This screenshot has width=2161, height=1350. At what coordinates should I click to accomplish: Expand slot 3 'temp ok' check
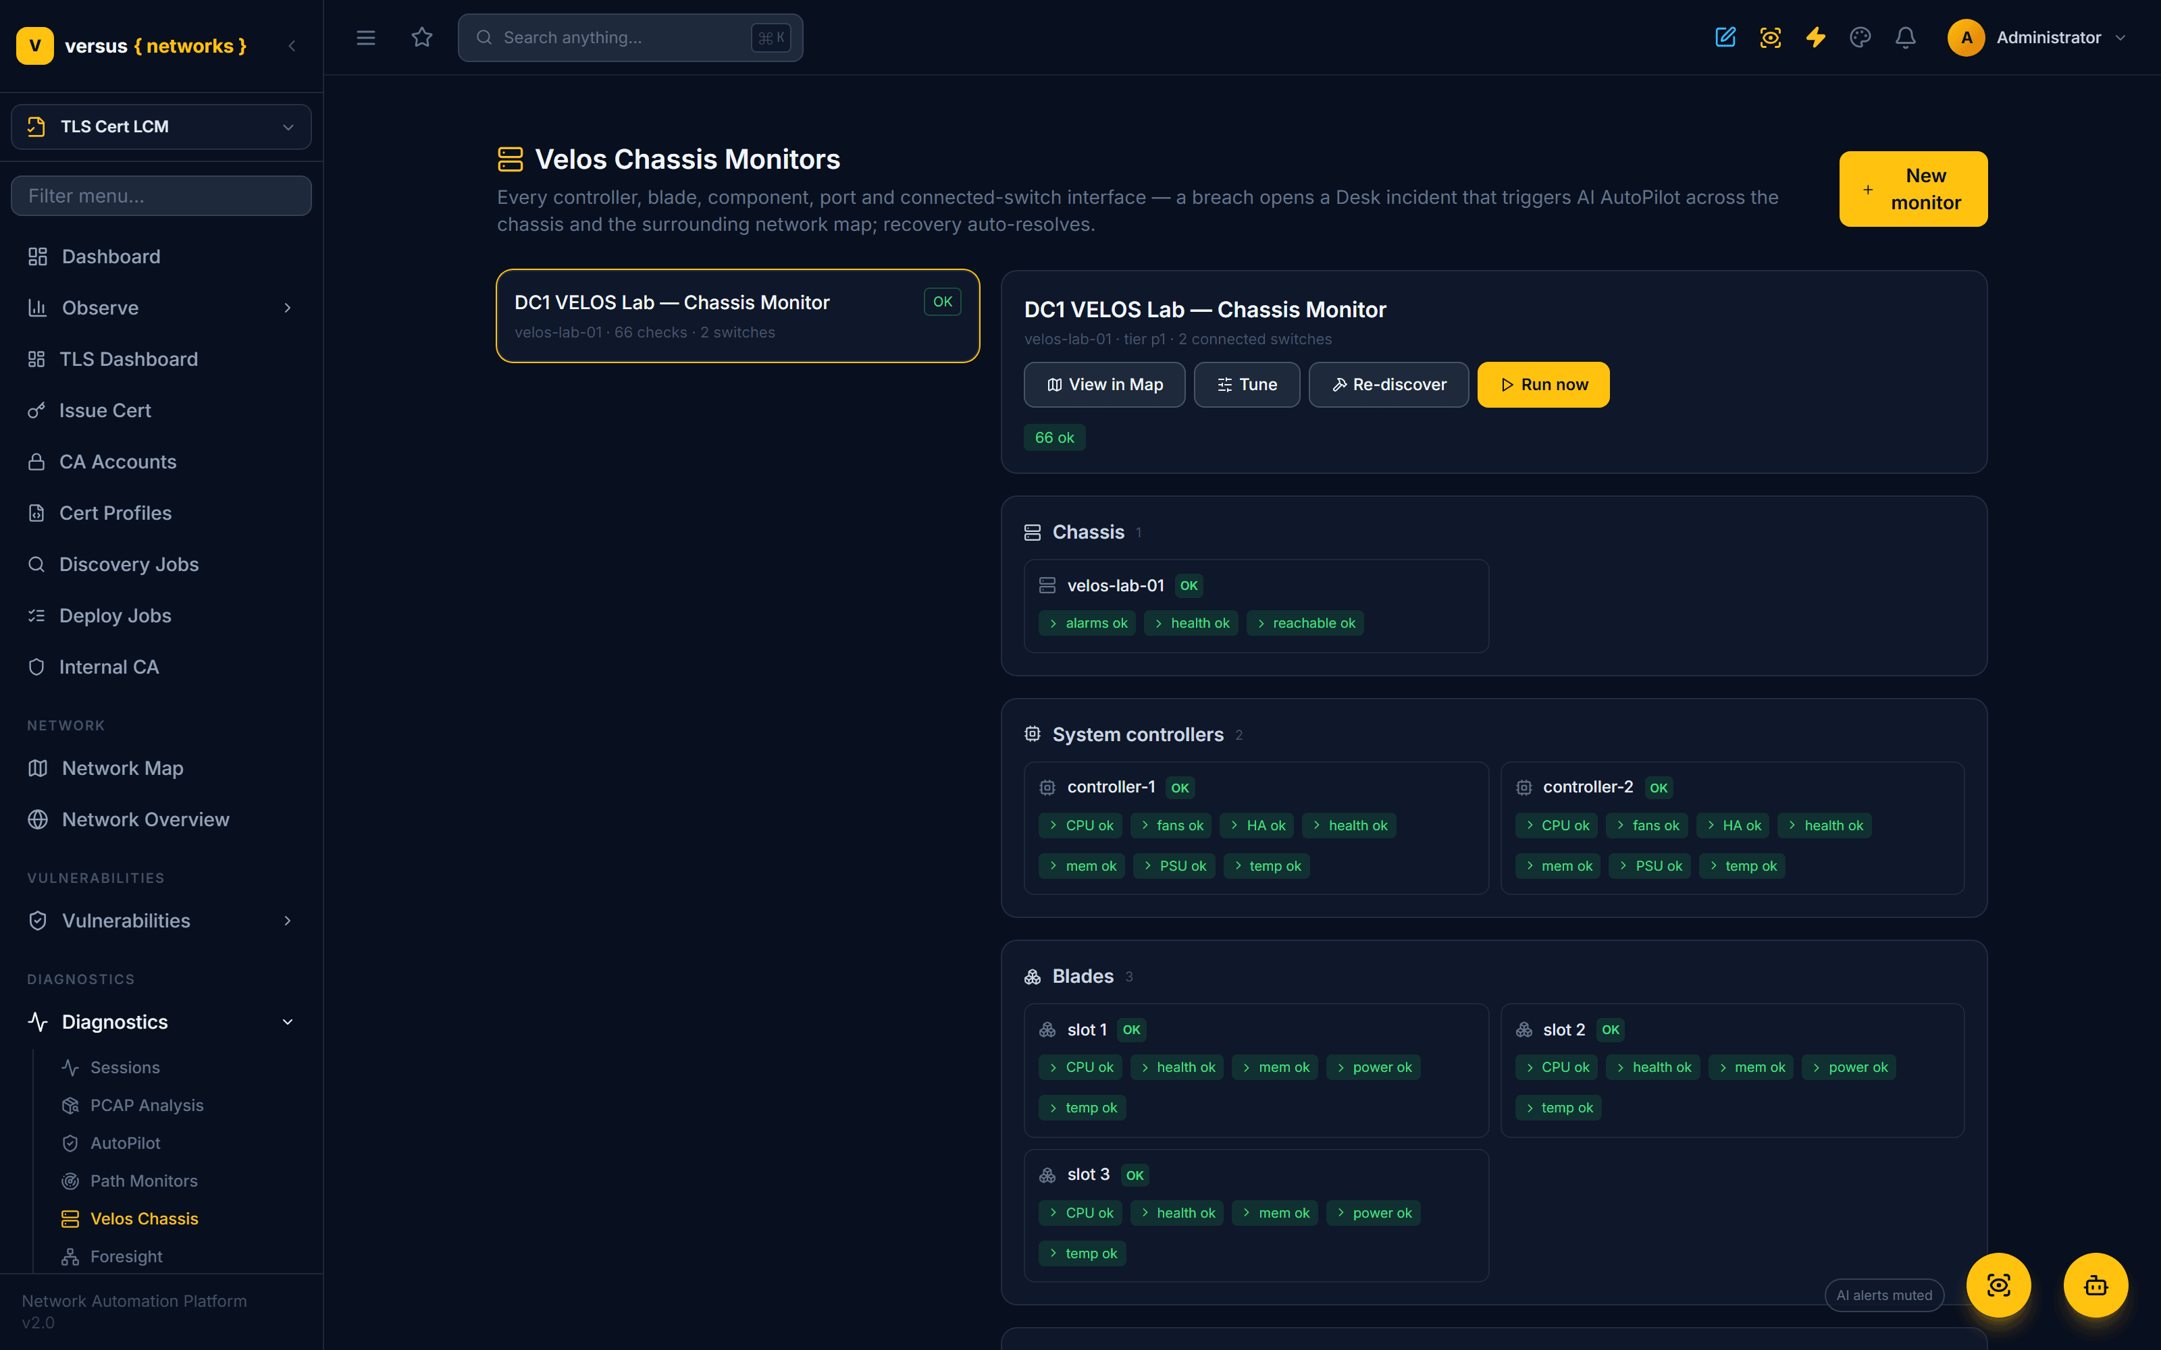point(1081,1253)
